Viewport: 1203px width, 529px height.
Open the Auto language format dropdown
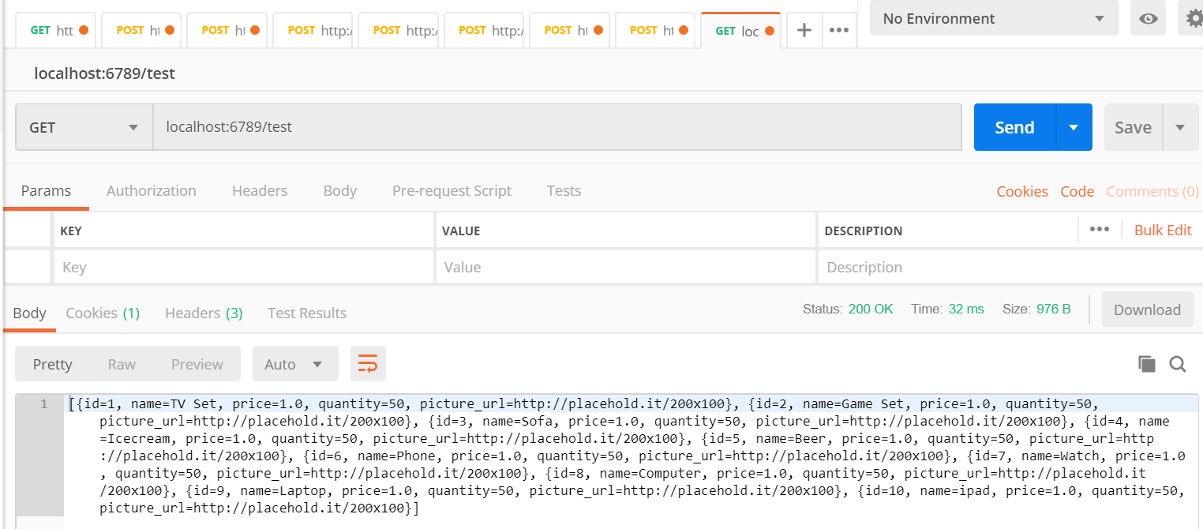coord(295,363)
